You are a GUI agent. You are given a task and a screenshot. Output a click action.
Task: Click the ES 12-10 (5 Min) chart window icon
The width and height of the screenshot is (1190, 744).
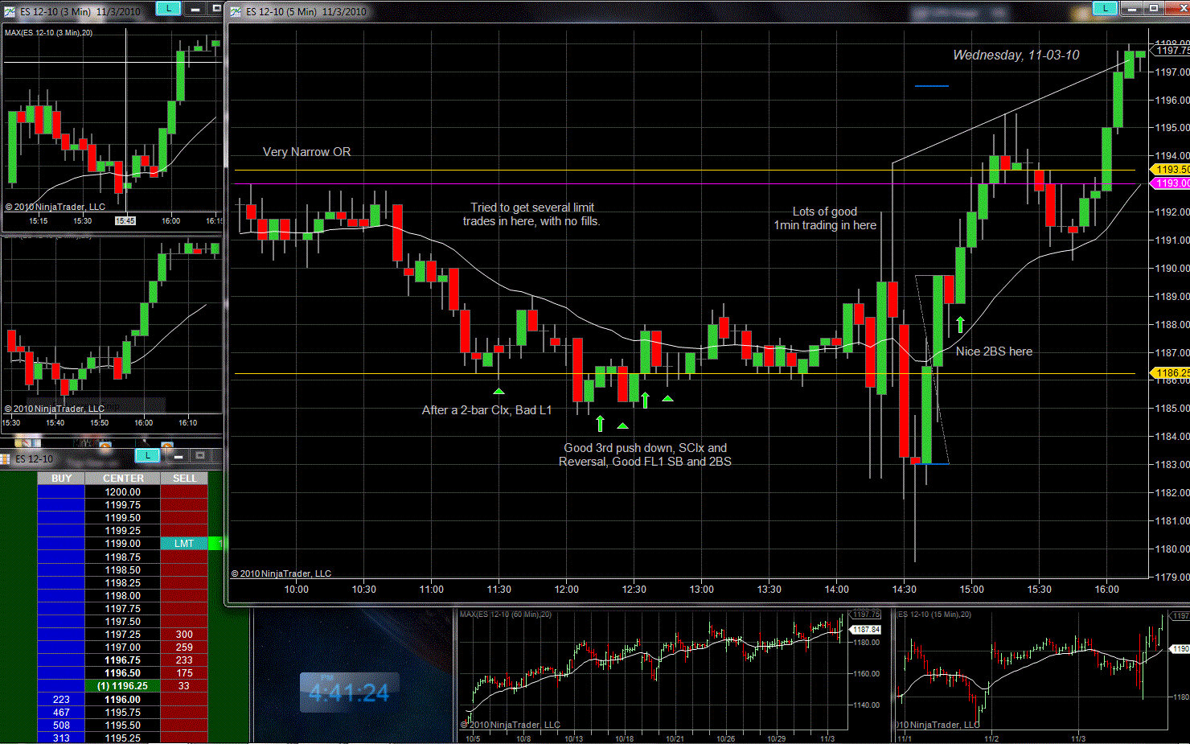click(x=236, y=11)
